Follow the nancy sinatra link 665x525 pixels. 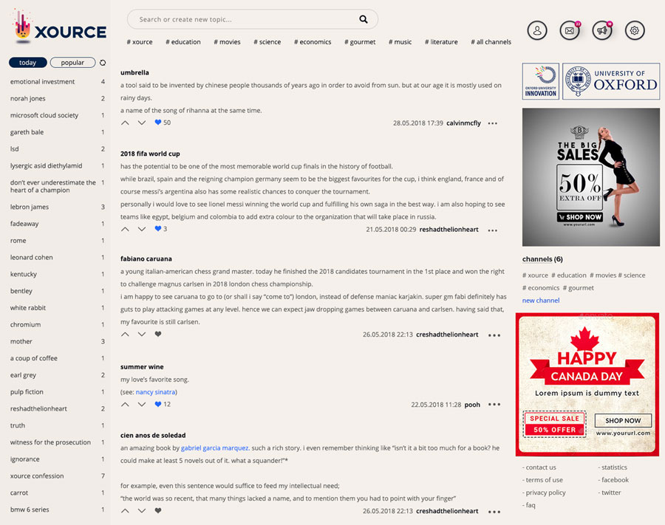point(154,392)
